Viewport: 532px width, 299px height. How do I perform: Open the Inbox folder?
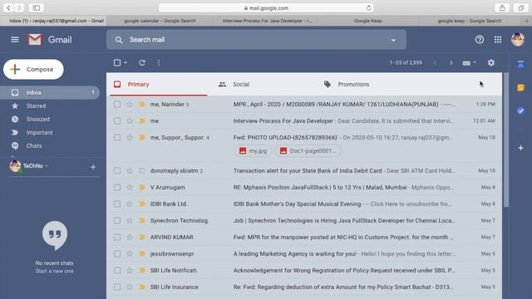click(x=50, y=92)
